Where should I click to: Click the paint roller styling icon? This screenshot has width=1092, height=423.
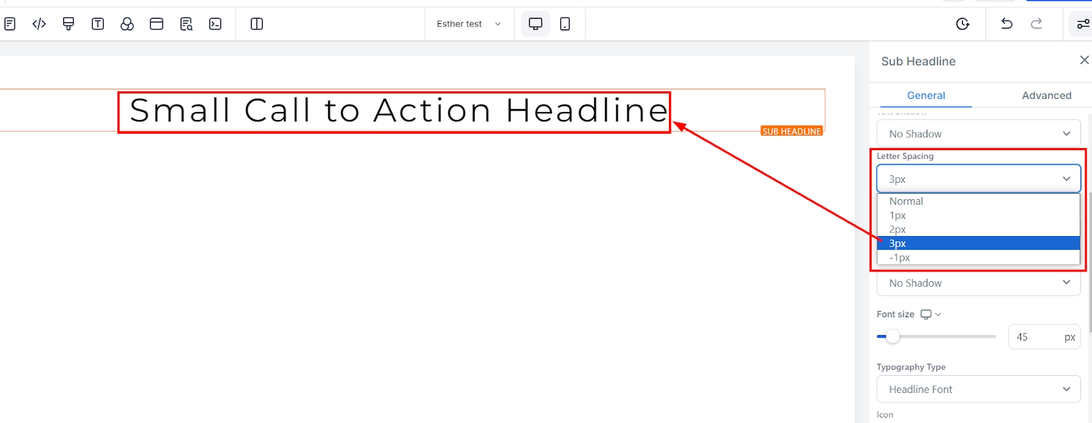coord(68,24)
